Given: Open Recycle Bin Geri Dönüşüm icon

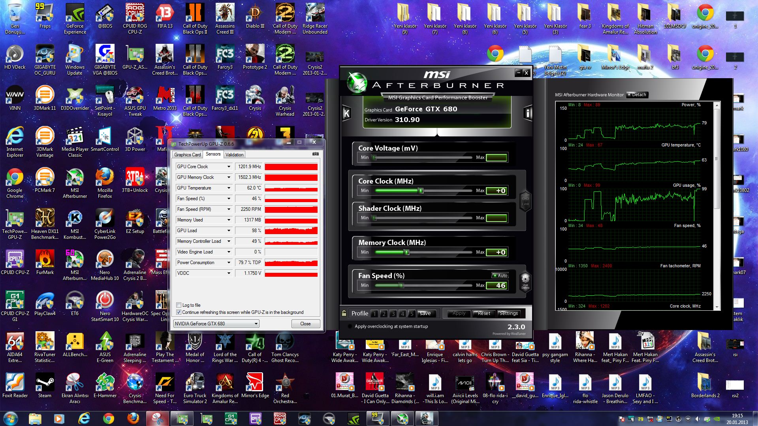Looking at the screenshot, I should coord(15,19).
